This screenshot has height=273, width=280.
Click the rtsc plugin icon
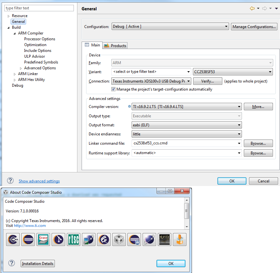[x=74, y=239]
